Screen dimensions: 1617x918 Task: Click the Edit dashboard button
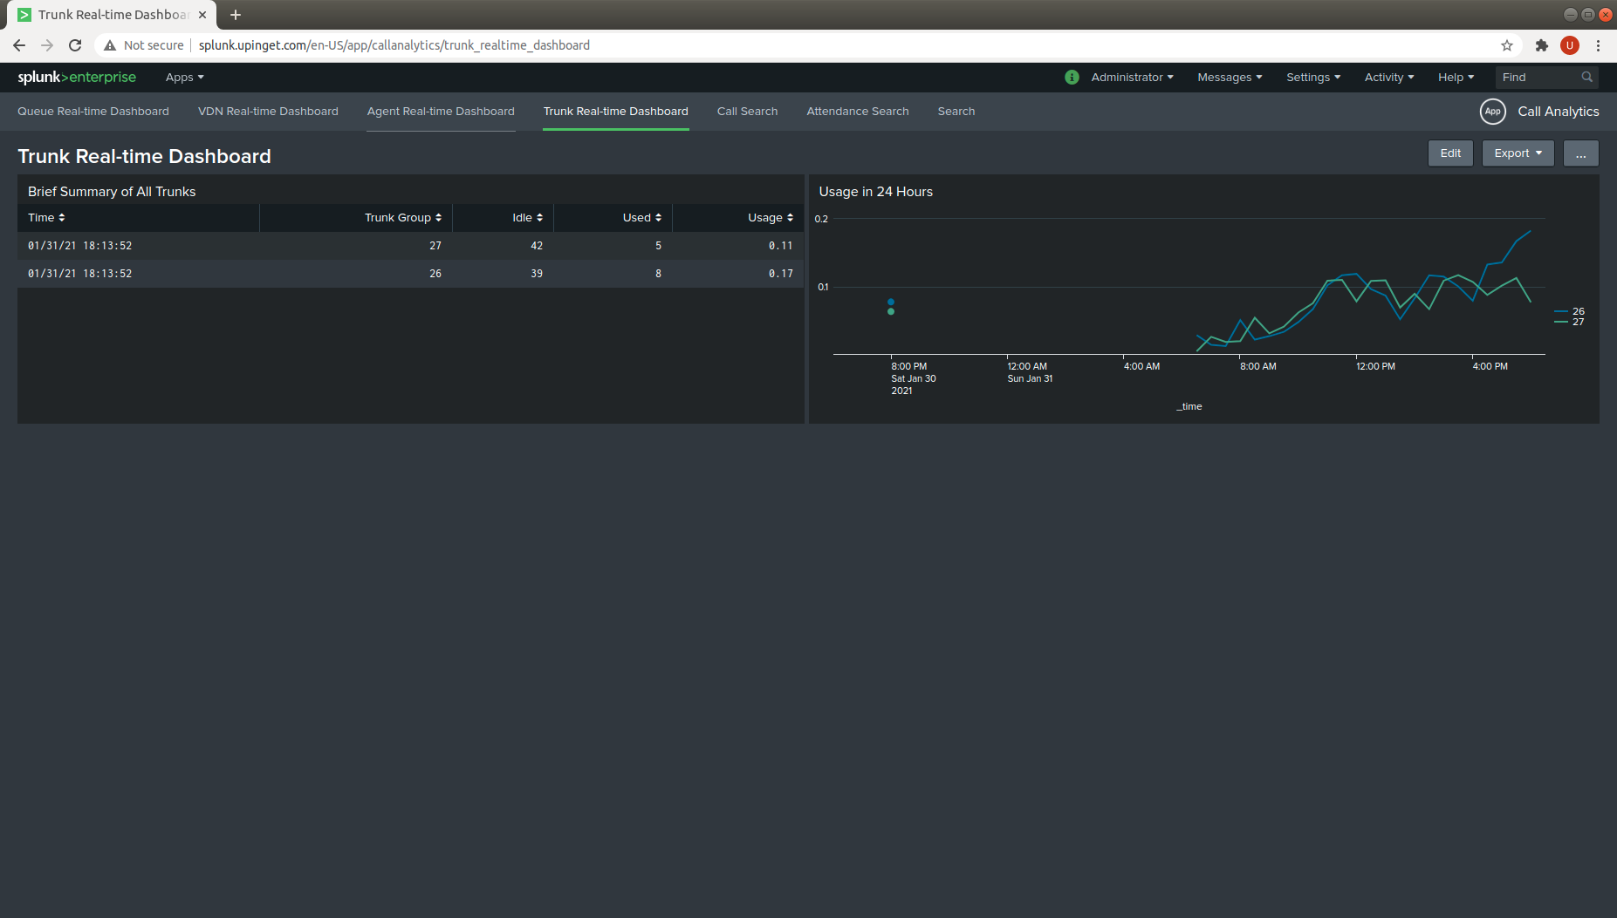(x=1450, y=153)
